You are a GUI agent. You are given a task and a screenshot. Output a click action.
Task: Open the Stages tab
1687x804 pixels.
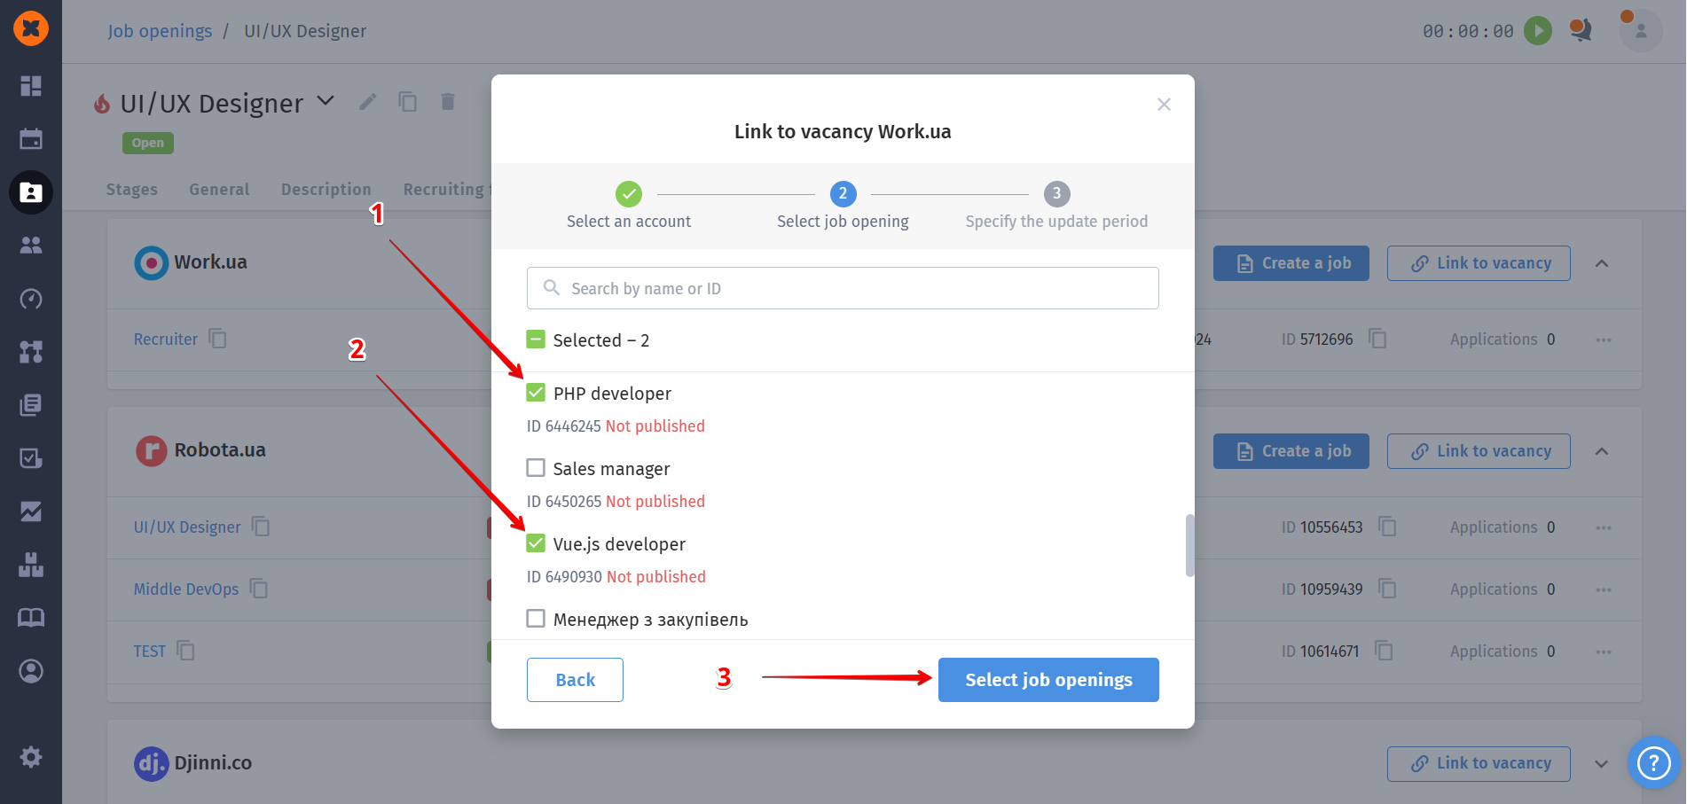[131, 189]
